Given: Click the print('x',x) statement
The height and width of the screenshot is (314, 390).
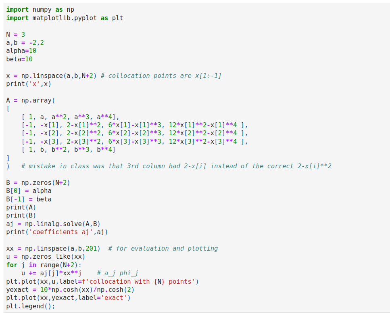Looking at the screenshot, I should [x=29, y=84].
